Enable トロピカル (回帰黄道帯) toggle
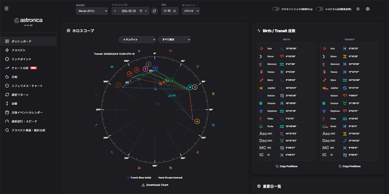 [320, 9]
